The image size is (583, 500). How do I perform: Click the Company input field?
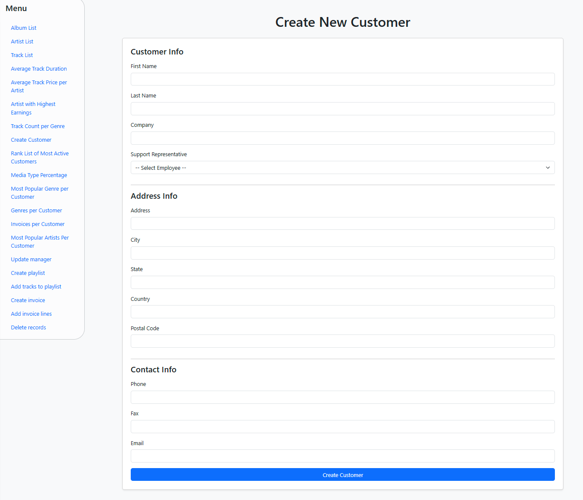click(342, 138)
